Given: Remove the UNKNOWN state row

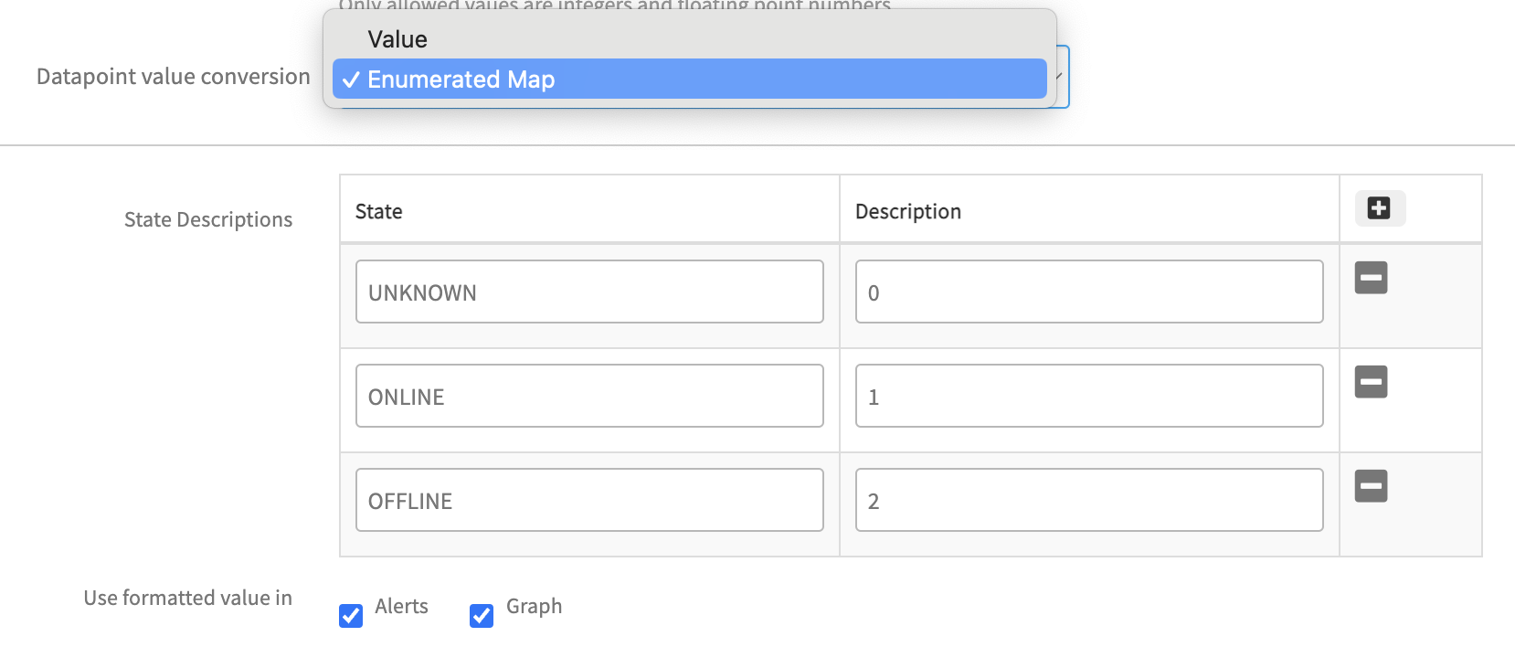Looking at the screenshot, I should 1371,278.
